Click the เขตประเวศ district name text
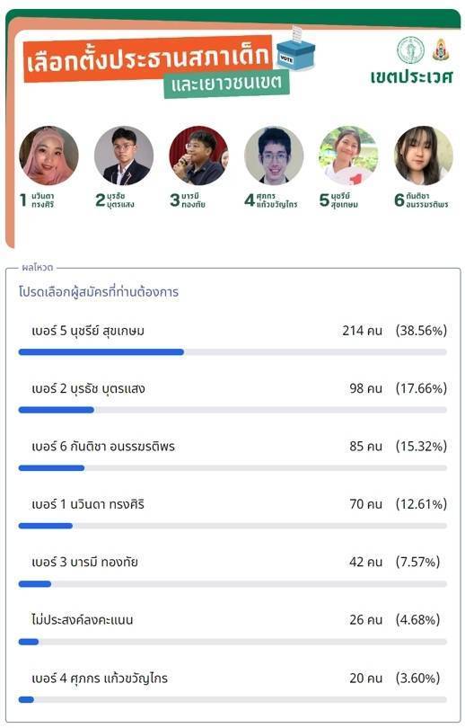The image size is (465, 728). [x=411, y=76]
